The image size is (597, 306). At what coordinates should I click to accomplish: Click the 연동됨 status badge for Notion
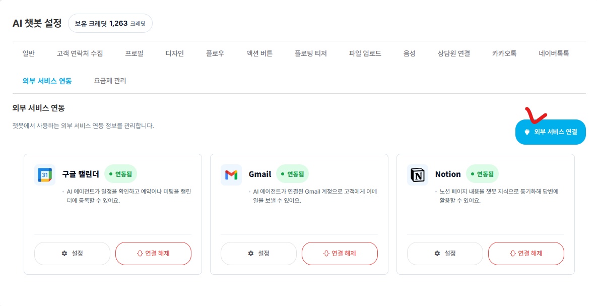coord(483,174)
